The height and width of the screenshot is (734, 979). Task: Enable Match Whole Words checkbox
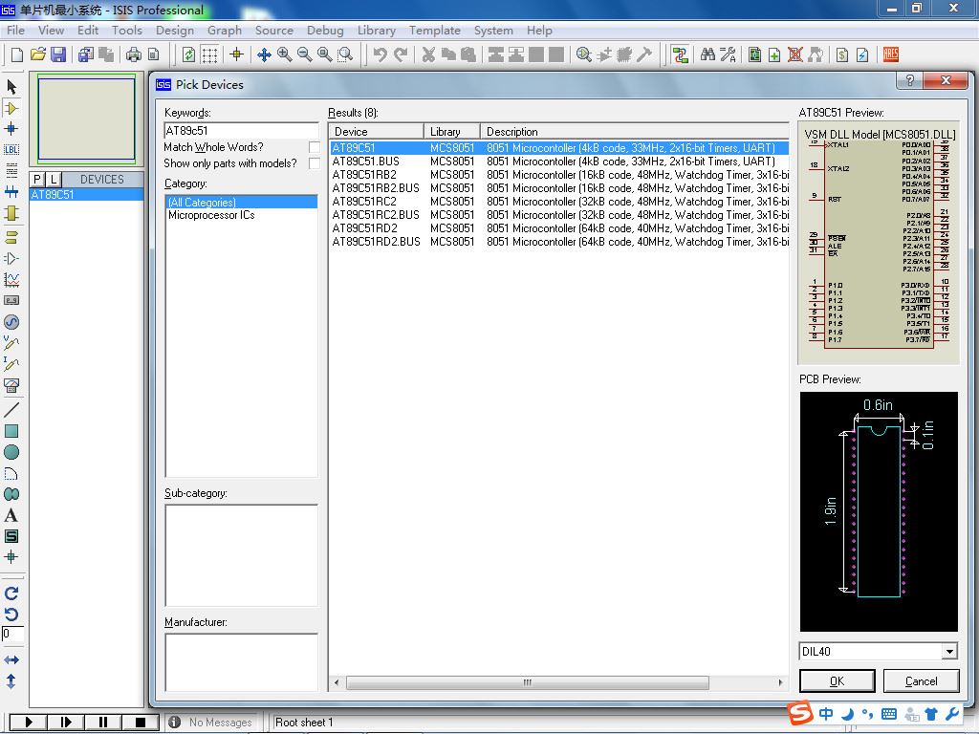pyautogui.click(x=314, y=147)
